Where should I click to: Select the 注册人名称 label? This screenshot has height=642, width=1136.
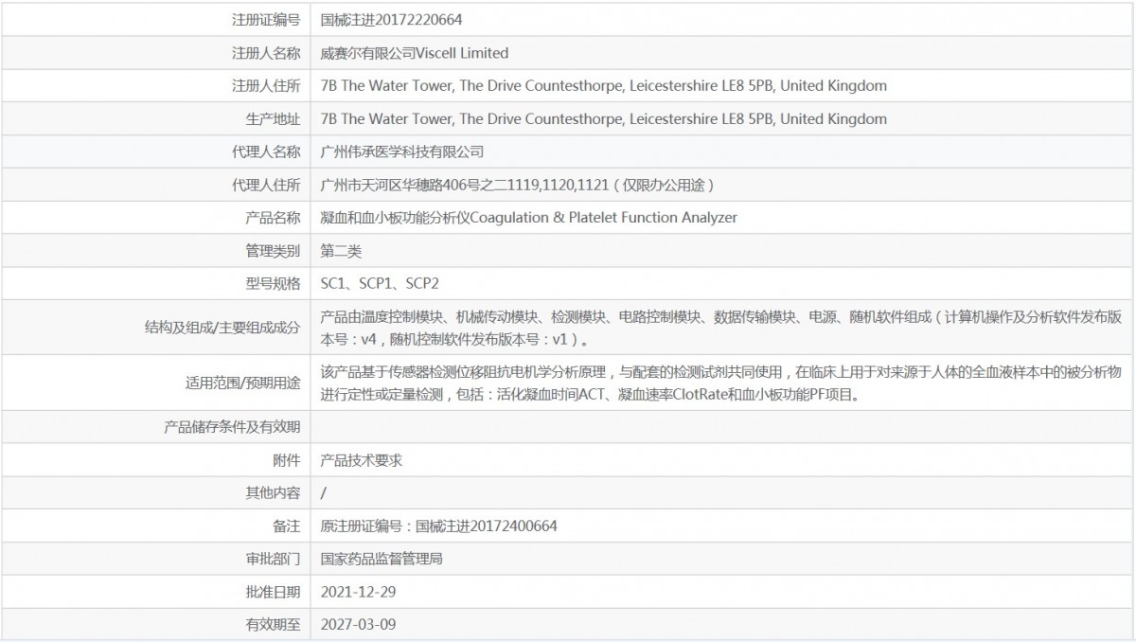click(266, 53)
